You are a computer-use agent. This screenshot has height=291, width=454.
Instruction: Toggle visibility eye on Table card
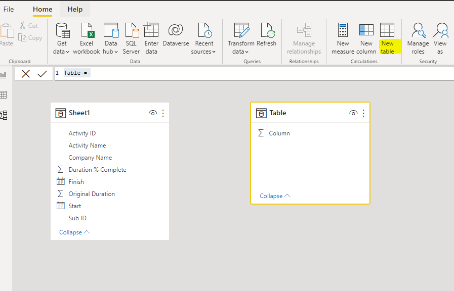coord(353,113)
